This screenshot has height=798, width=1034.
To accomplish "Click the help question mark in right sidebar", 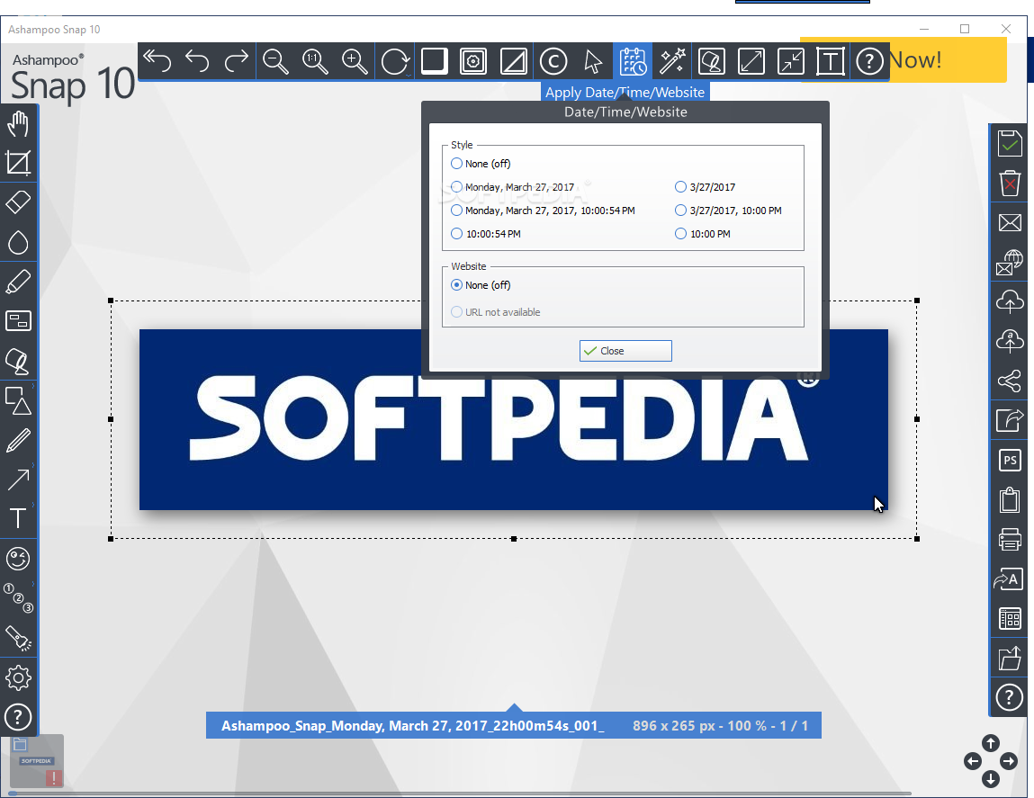I will [1010, 697].
